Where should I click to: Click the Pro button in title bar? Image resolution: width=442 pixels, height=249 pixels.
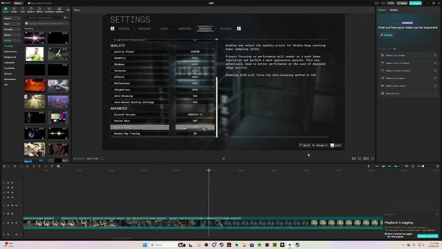[x=391, y=3]
